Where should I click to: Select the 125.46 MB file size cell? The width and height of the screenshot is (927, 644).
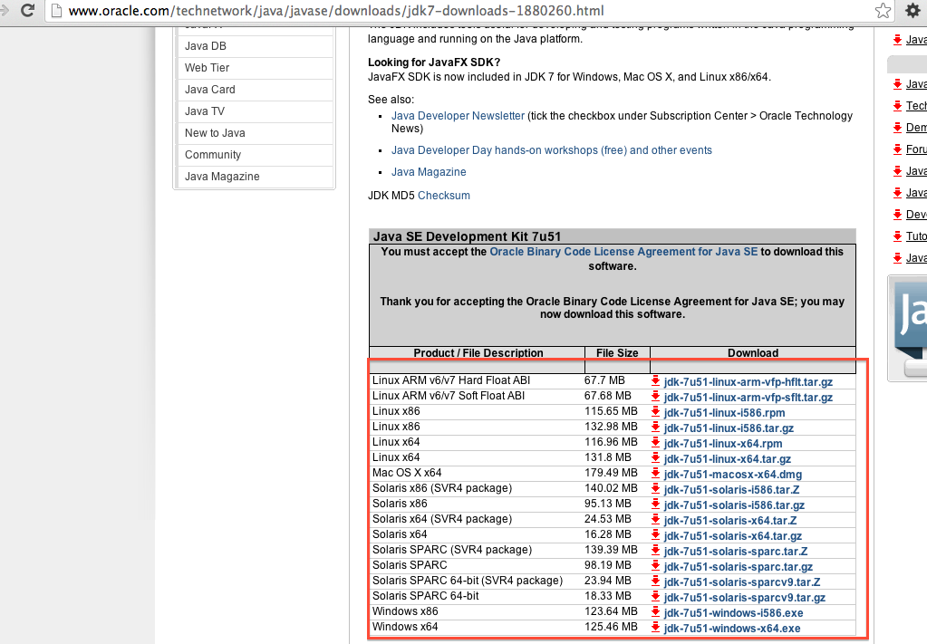(x=611, y=626)
